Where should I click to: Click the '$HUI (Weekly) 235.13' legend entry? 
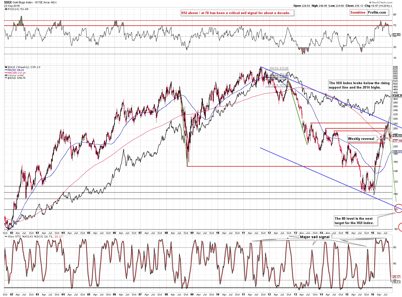point(24,67)
